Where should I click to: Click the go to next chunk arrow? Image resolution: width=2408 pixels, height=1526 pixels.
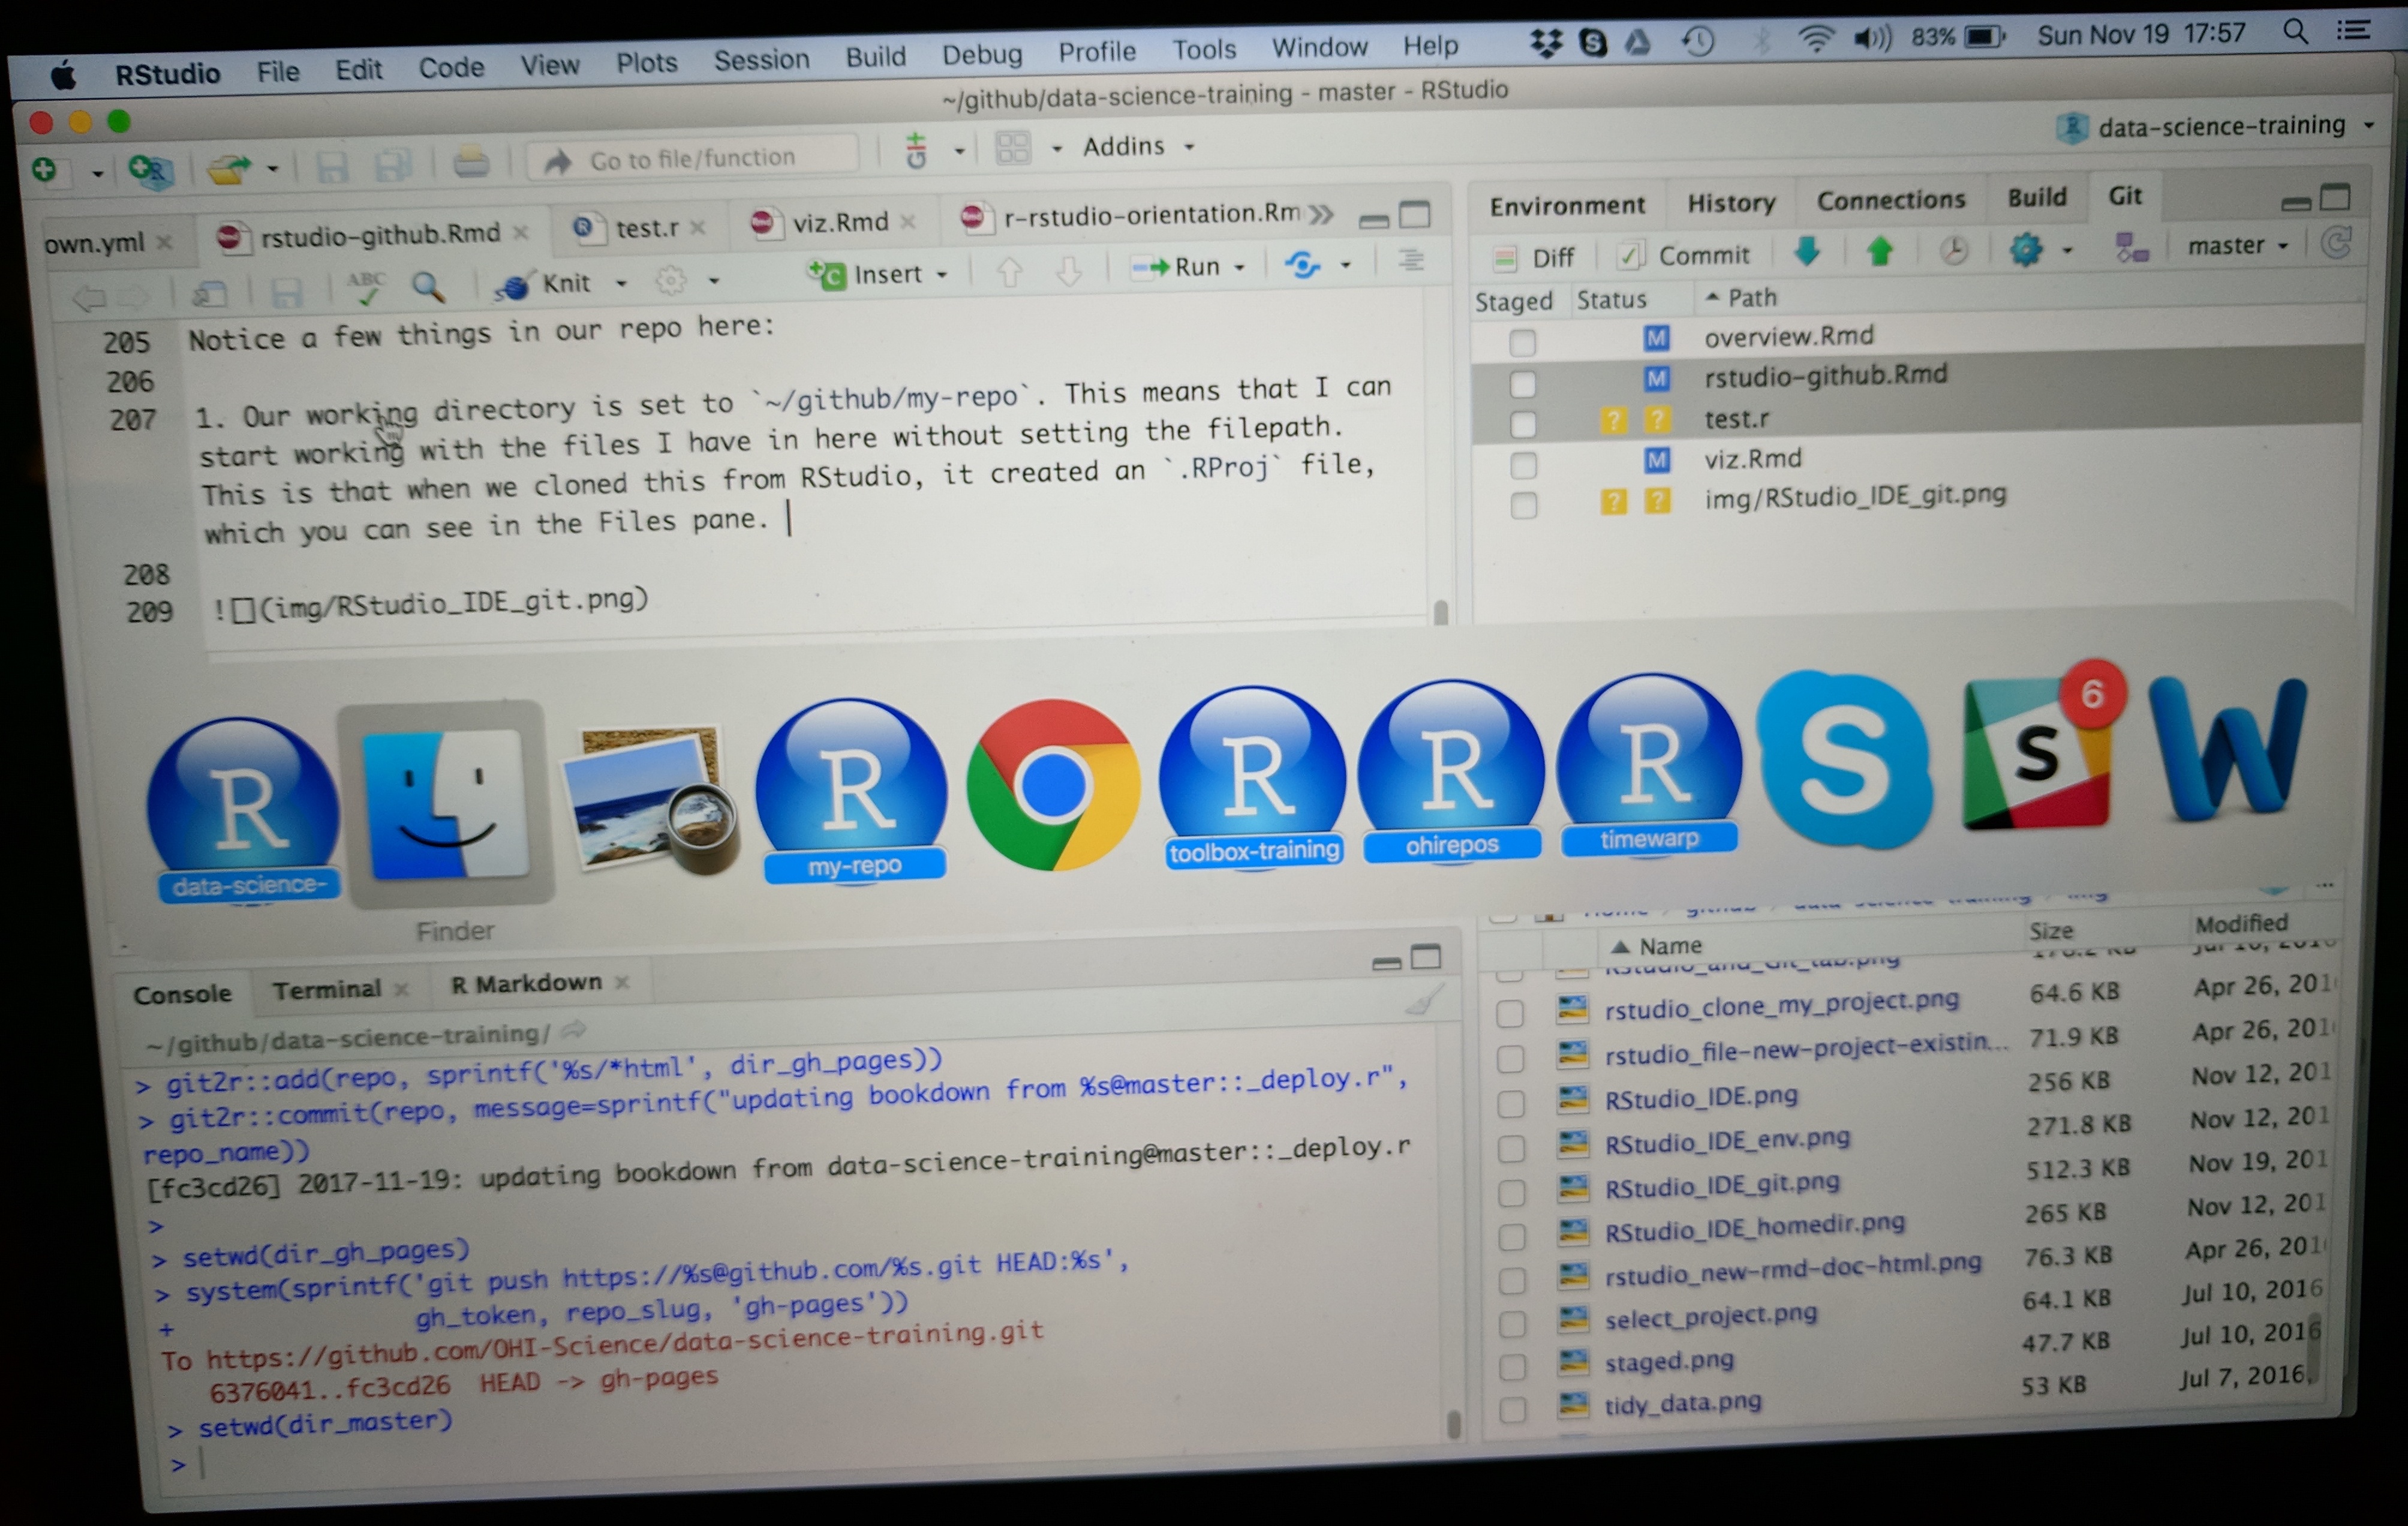[x=1069, y=271]
